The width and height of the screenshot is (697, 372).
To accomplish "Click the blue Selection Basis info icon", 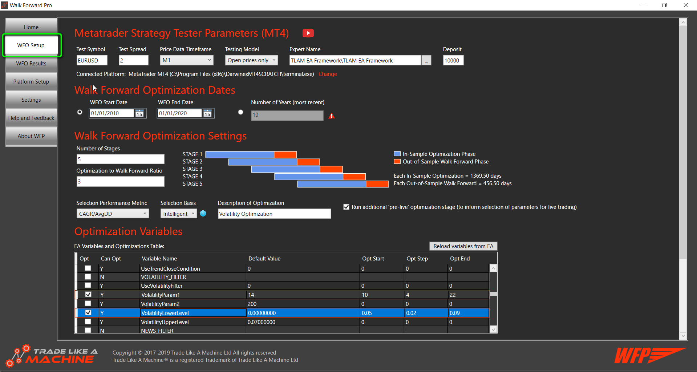I will [203, 214].
